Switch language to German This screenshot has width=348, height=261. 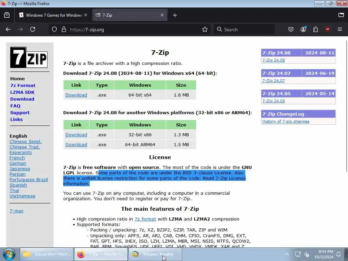point(18,163)
